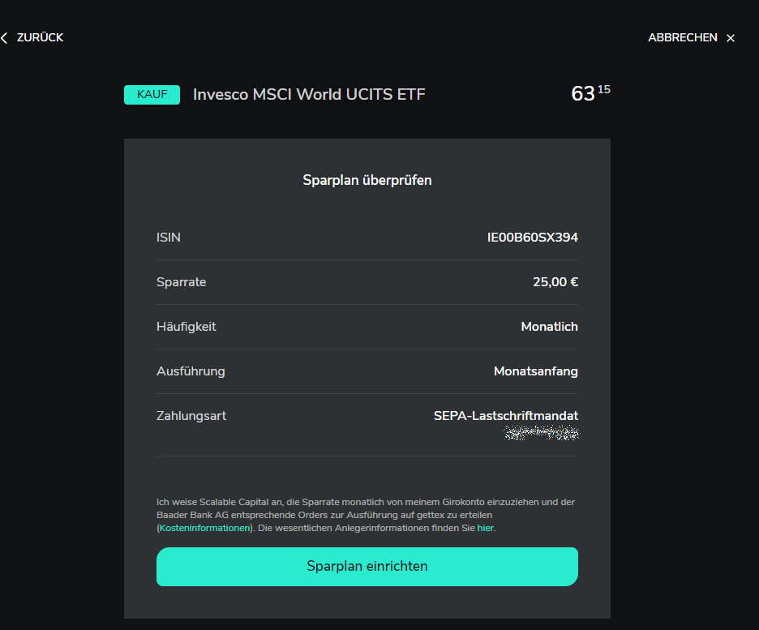Image resolution: width=759 pixels, height=630 pixels.
Task: Click the 63.15 price value
Action: click(x=590, y=93)
